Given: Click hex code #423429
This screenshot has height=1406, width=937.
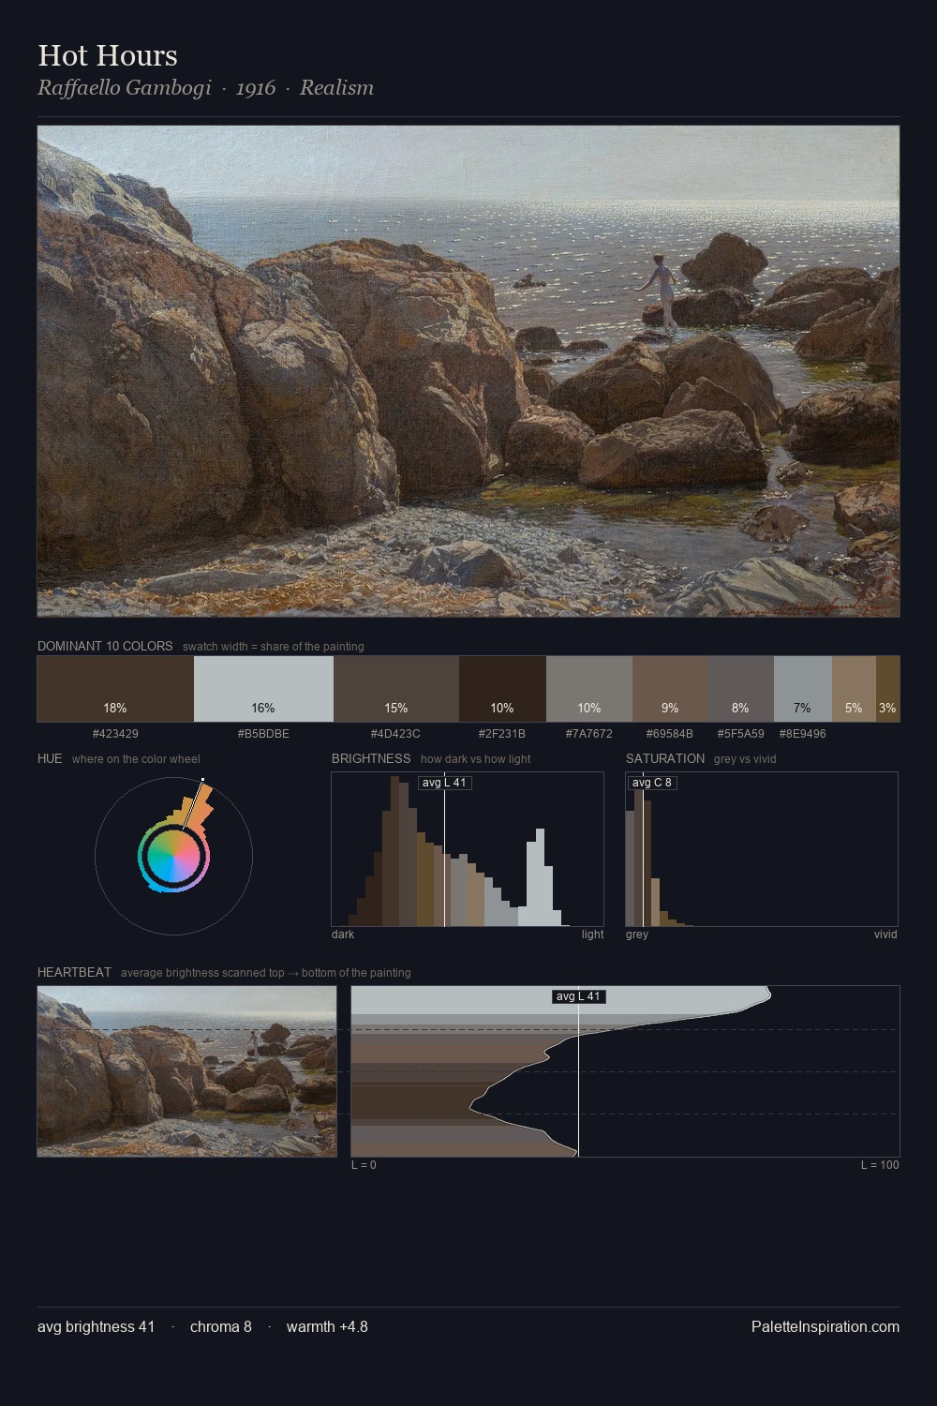Looking at the screenshot, I should [x=115, y=734].
